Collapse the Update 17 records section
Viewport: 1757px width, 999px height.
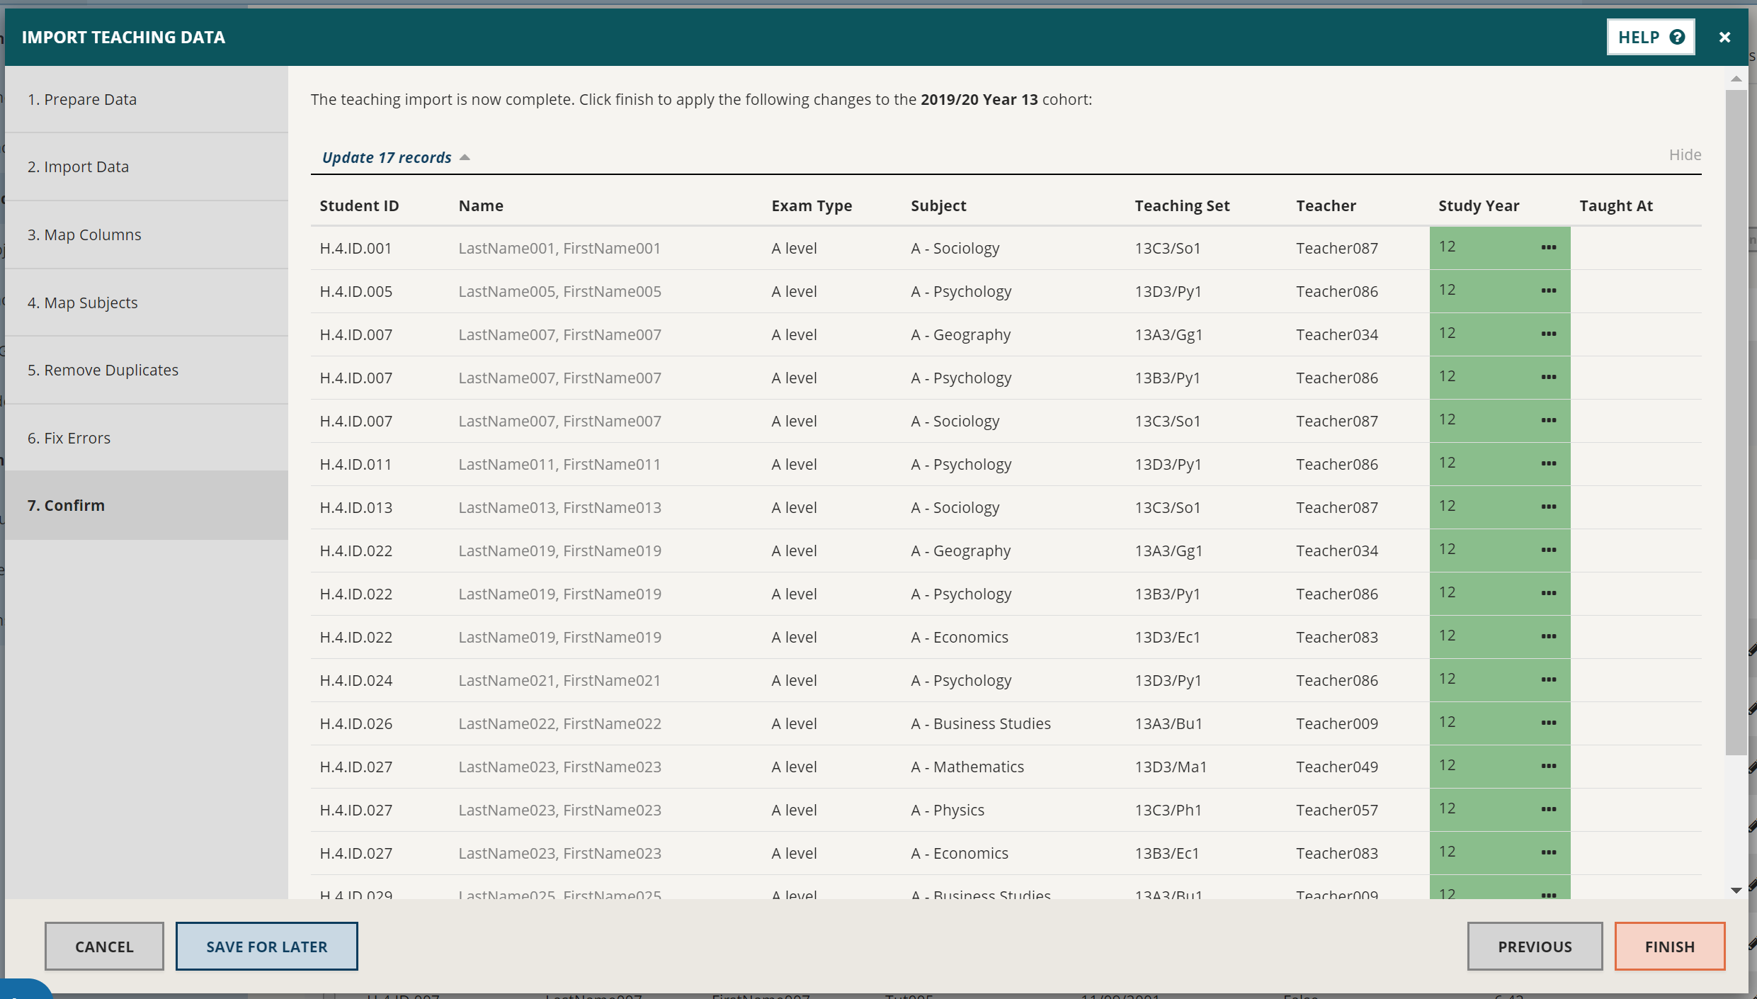click(x=395, y=157)
